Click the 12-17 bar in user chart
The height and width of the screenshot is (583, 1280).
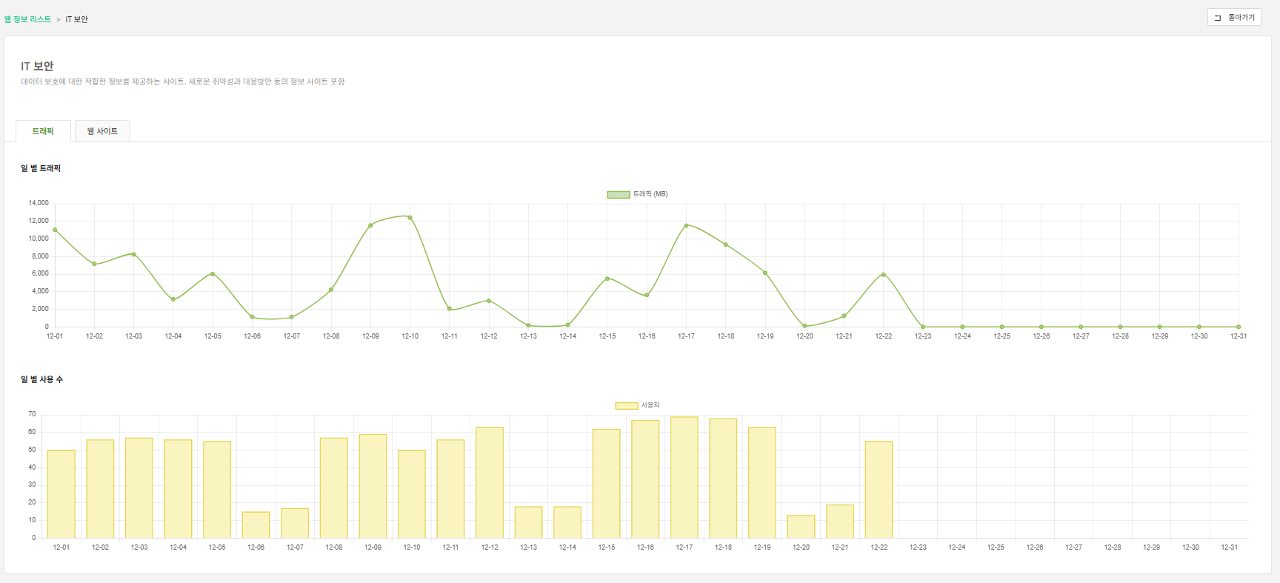(684, 478)
